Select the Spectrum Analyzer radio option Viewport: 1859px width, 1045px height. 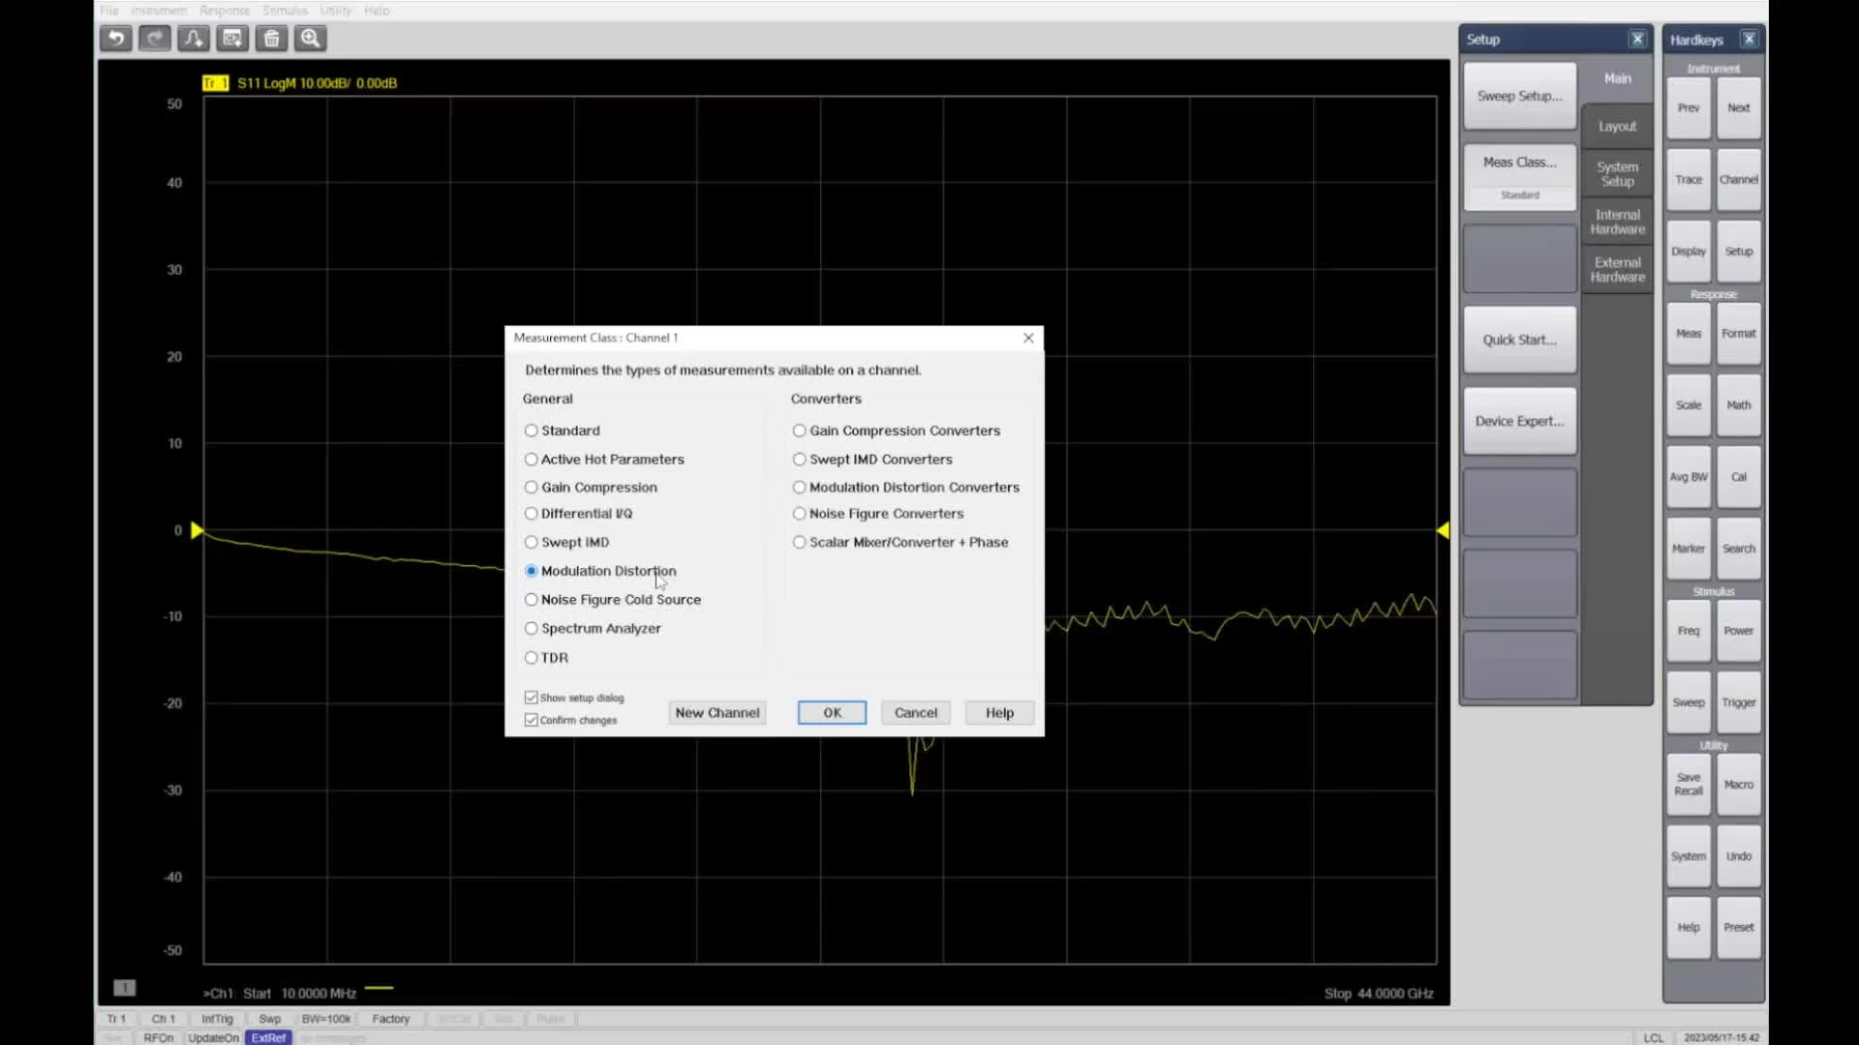[532, 629]
